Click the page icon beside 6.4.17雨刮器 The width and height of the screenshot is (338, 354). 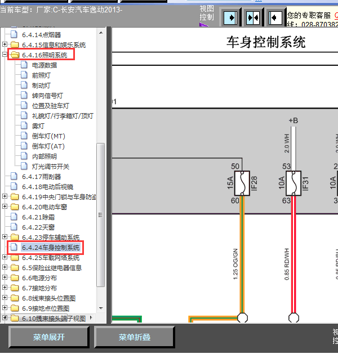(14, 177)
